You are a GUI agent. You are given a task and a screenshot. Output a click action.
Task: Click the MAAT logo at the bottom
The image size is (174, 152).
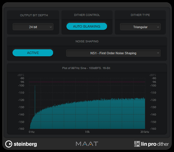(x=87, y=144)
